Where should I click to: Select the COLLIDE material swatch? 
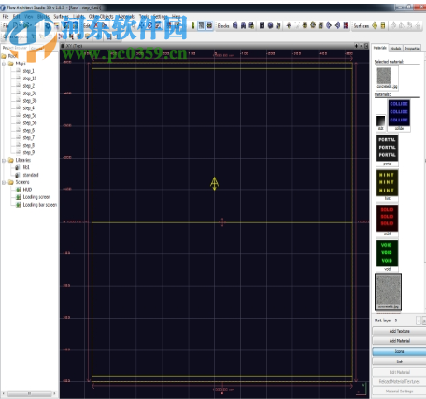(399, 113)
